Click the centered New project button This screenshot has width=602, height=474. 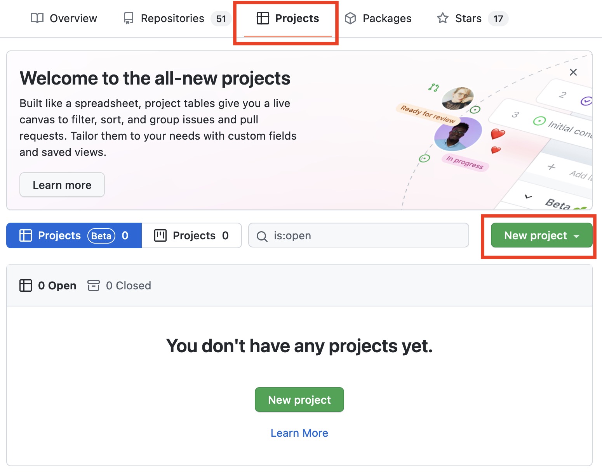299,400
